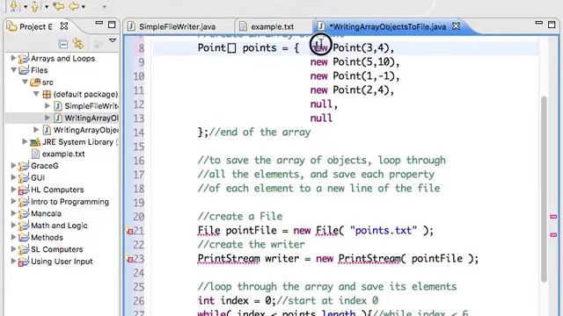Viewport: 563px width, 316px height.
Task: Click the Collapse All icon in Project Explorer
Action: pyautogui.click(x=63, y=44)
